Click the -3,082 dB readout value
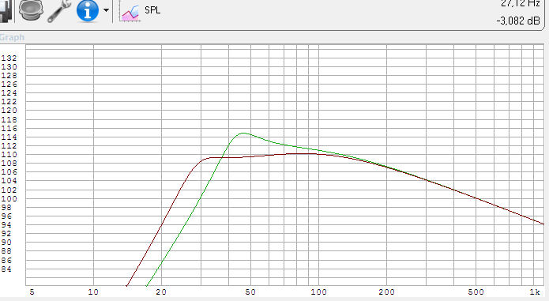The height and width of the screenshot is (301, 549). click(x=518, y=21)
